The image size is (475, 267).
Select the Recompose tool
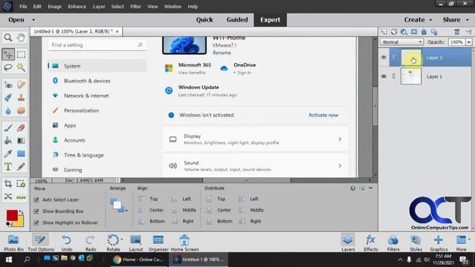21,184
